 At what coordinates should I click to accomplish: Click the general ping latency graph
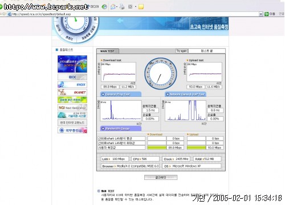coord(121,110)
